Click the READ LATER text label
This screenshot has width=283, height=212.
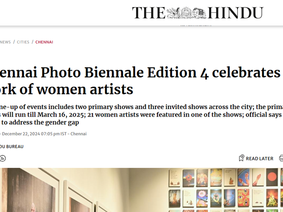click(x=260, y=159)
